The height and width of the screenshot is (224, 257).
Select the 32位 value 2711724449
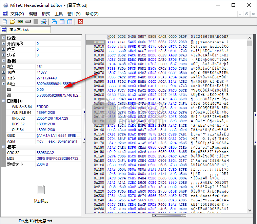[46, 78]
